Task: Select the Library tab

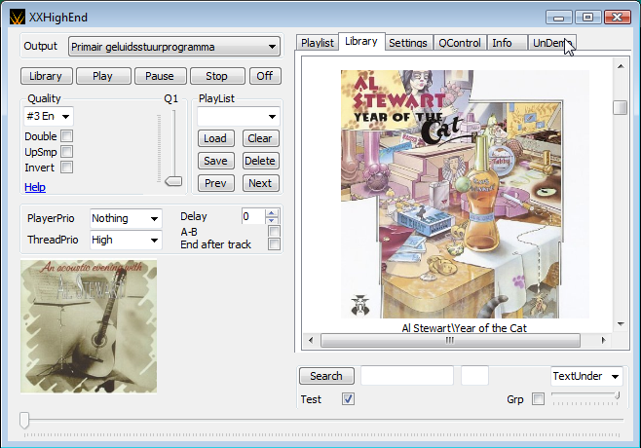Action: [x=361, y=41]
